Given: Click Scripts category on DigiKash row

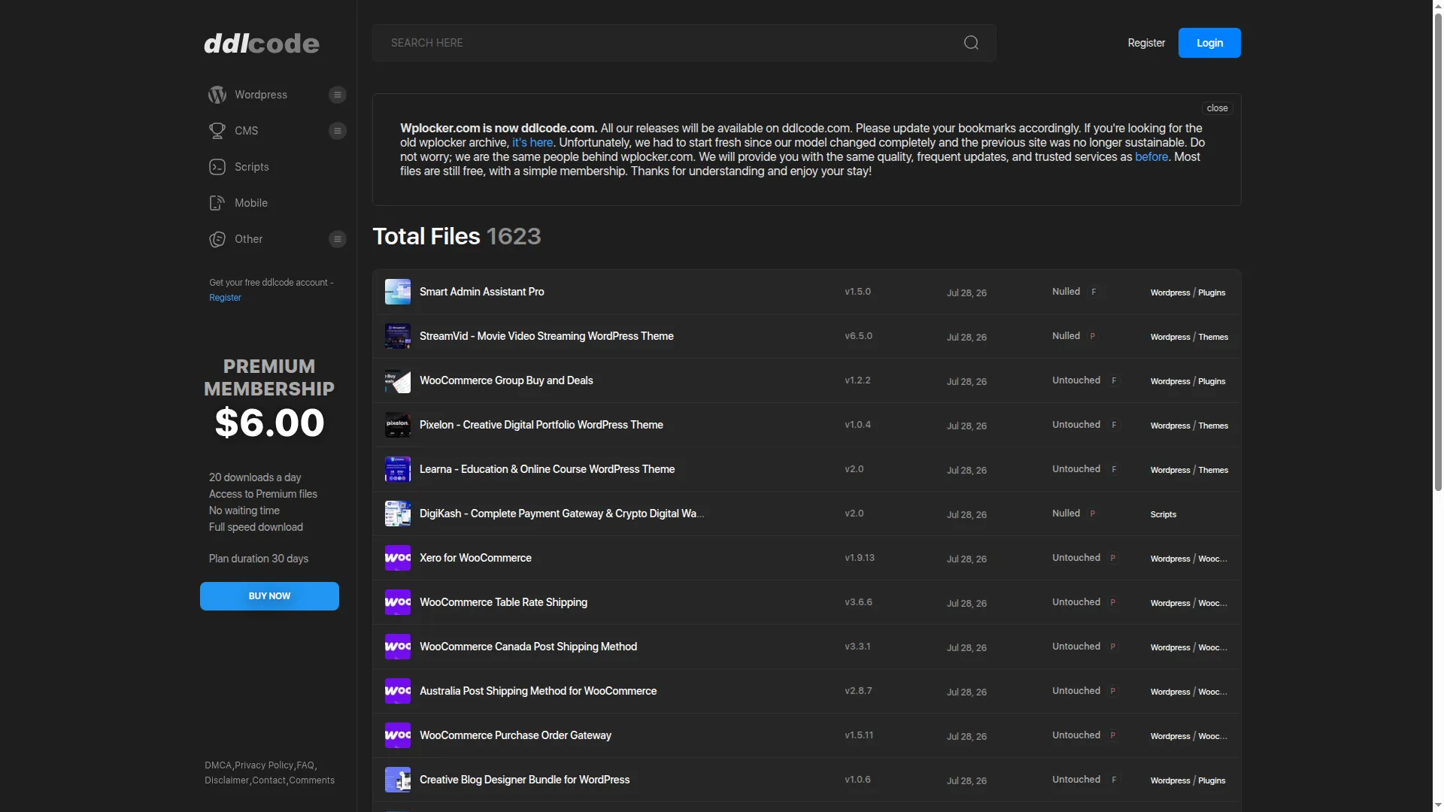Looking at the screenshot, I should pos(1163,514).
